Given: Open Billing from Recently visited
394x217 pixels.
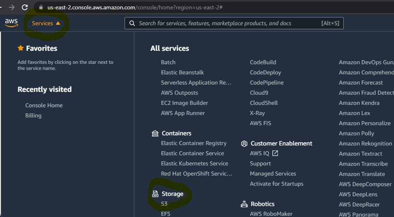Looking at the screenshot, I should pos(33,115).
